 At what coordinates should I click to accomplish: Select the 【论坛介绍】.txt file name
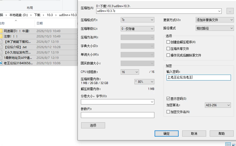tap(15, 47)
